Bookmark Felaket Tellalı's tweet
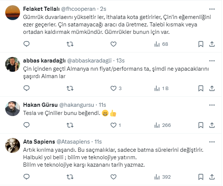 (201, 44)
